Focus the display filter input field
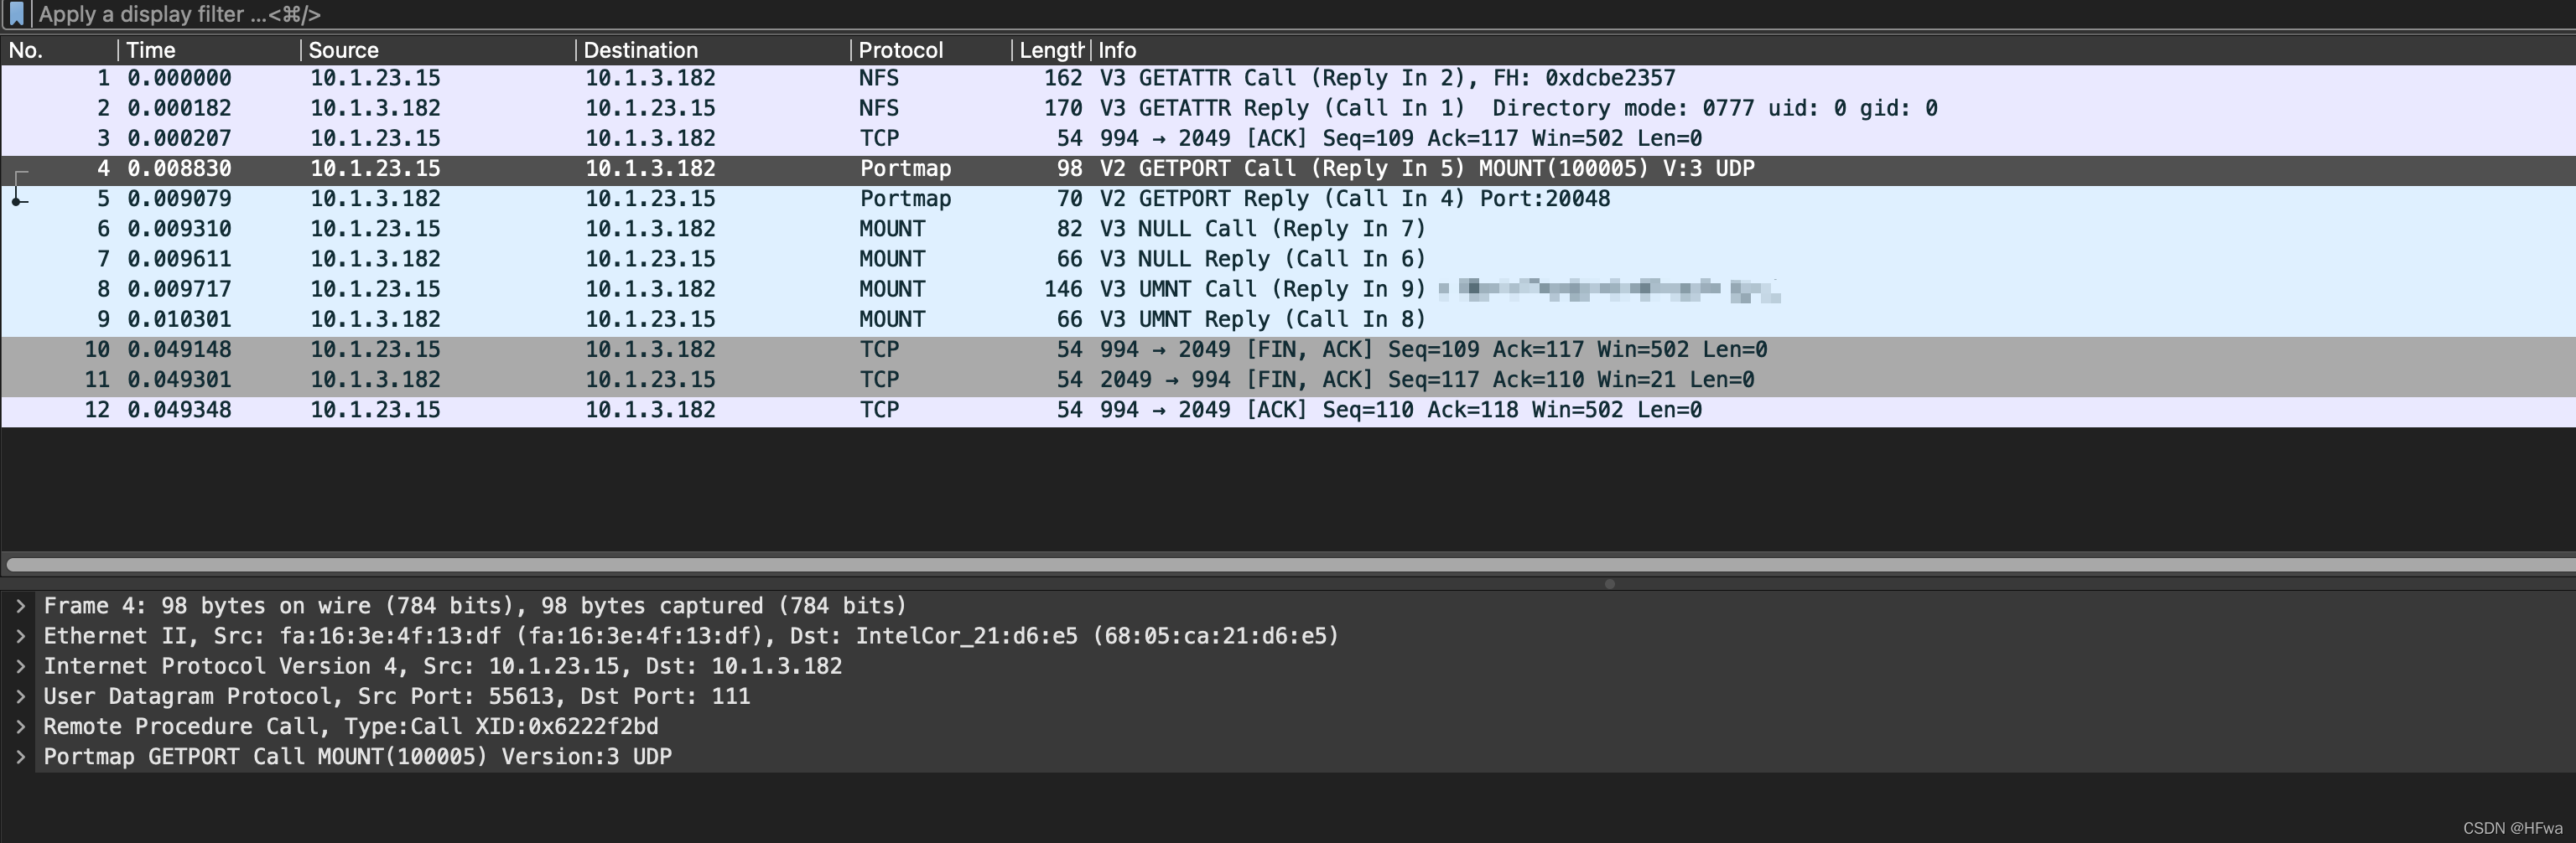 (x=1300, y=14)
